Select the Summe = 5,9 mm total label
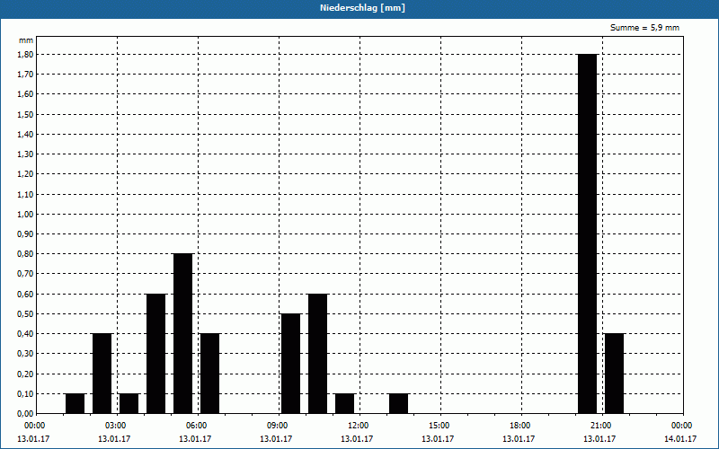Image resolution: width=719 pixels, height=449 pixels. coord(644,28)
